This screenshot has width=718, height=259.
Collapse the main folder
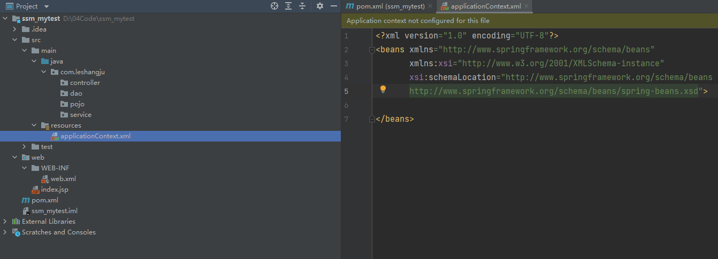click(x=25, y=51)
